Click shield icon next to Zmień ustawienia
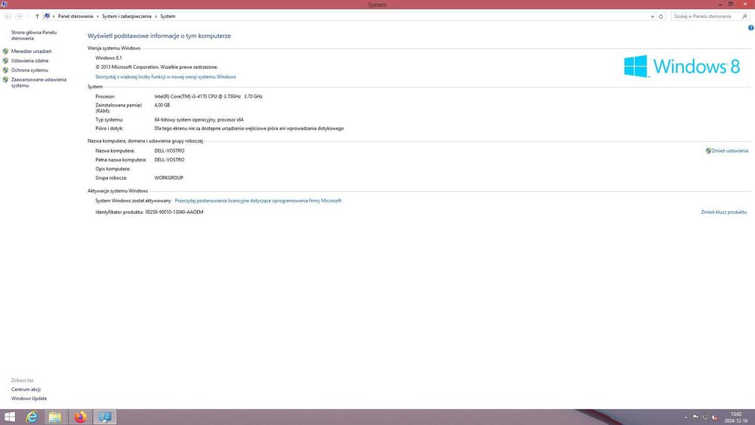755x425 pixels. pyautogui.click(x=708, y=151)
